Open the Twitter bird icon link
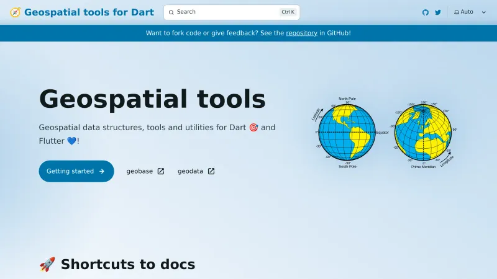This screenshot has height=279, width=497. click(x=438, y=12)
